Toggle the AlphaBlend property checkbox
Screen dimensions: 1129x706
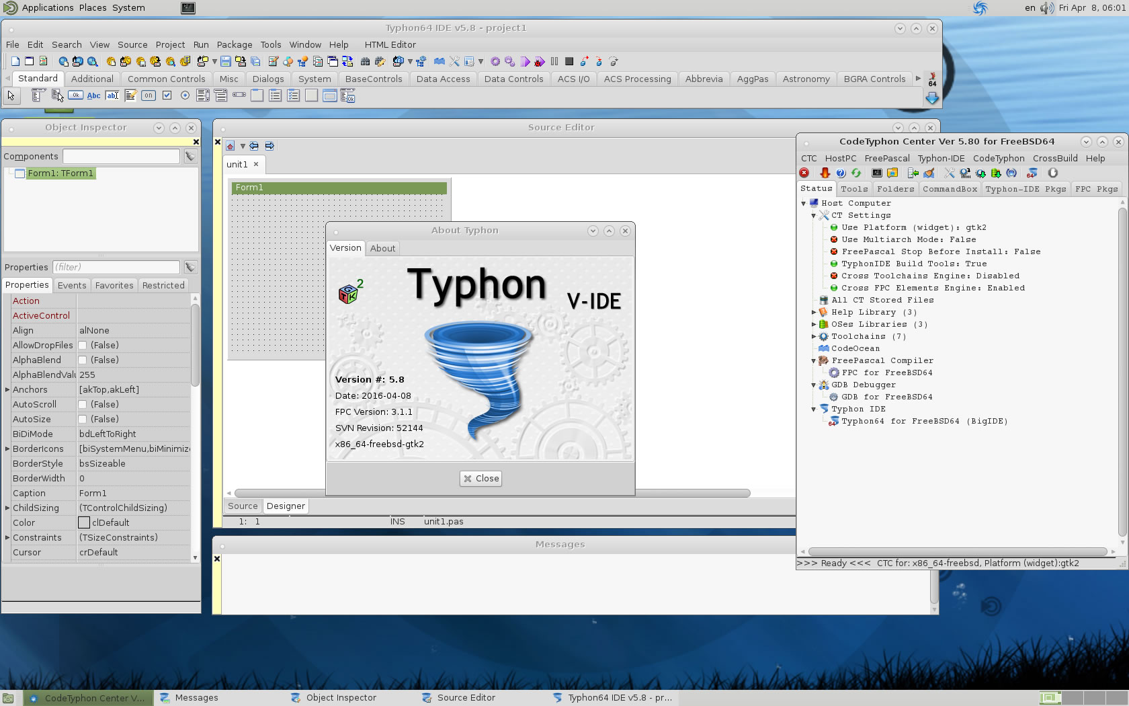[83, 360]
